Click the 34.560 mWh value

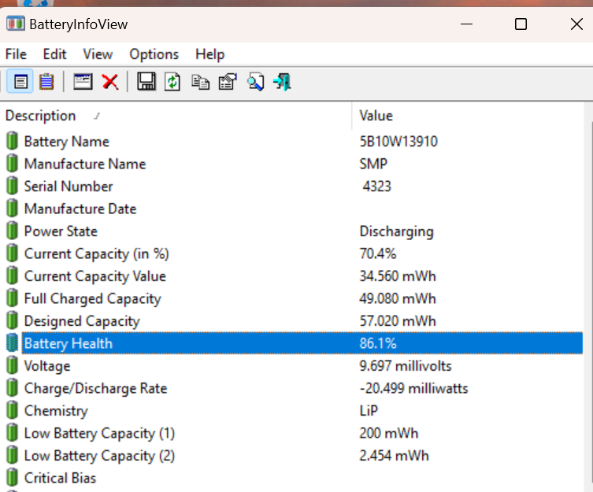[x=398, y=276]
